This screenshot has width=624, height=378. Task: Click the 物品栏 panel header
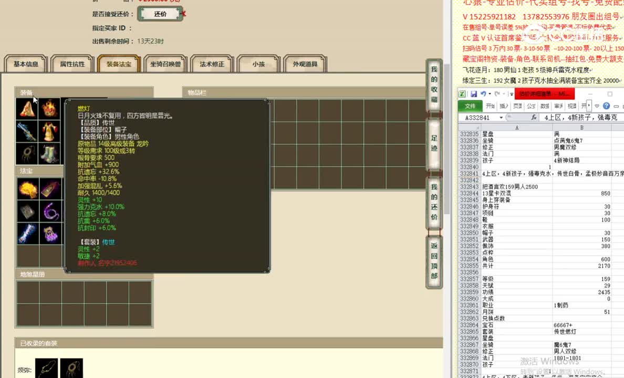tap(305, 93)
